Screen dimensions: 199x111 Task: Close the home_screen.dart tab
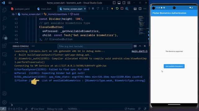pos(85,9)
